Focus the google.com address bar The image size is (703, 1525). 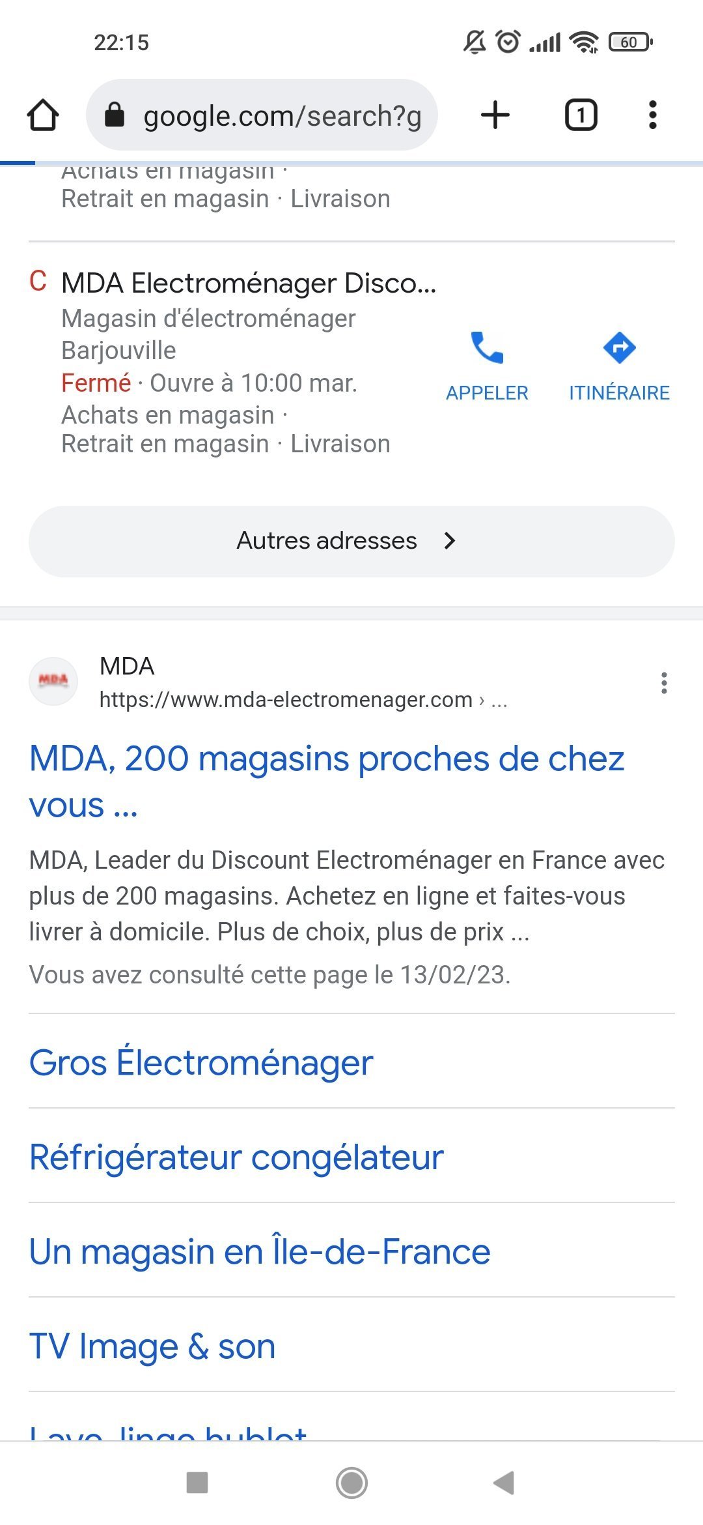[x=283, y=116]
